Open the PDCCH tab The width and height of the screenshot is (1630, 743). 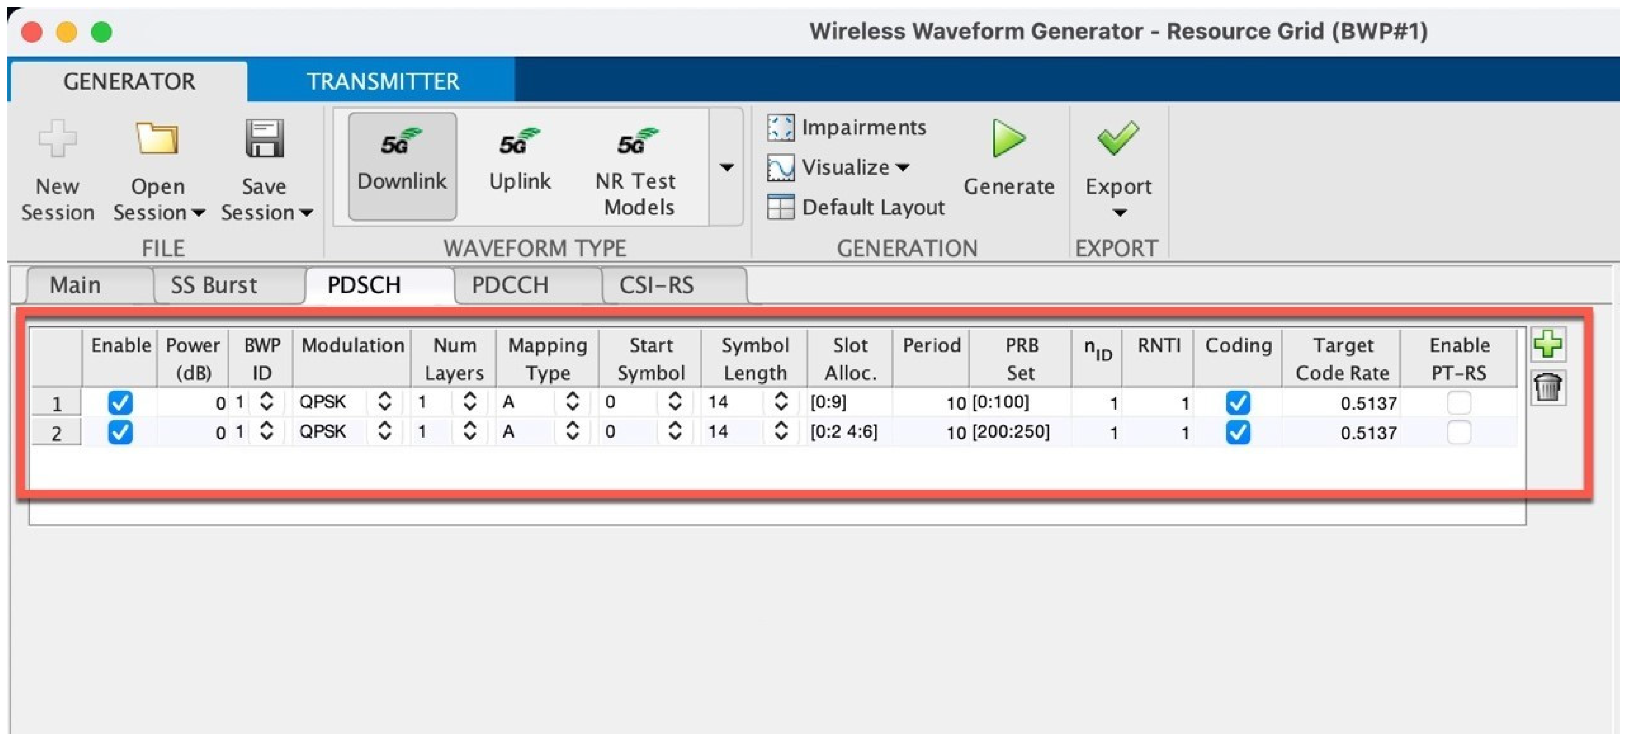[x=510, y=285]
